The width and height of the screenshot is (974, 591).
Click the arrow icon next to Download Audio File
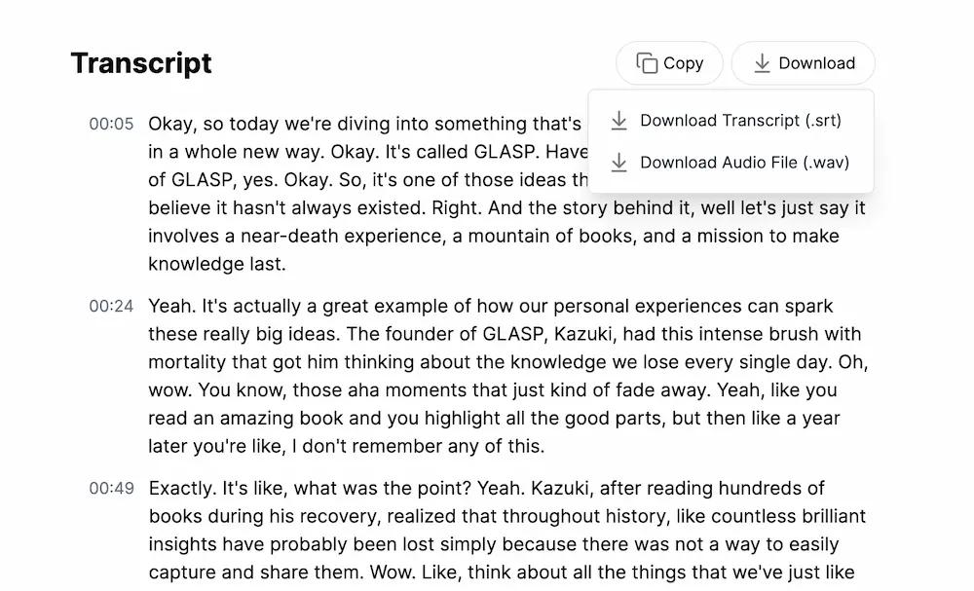[618, 163]
